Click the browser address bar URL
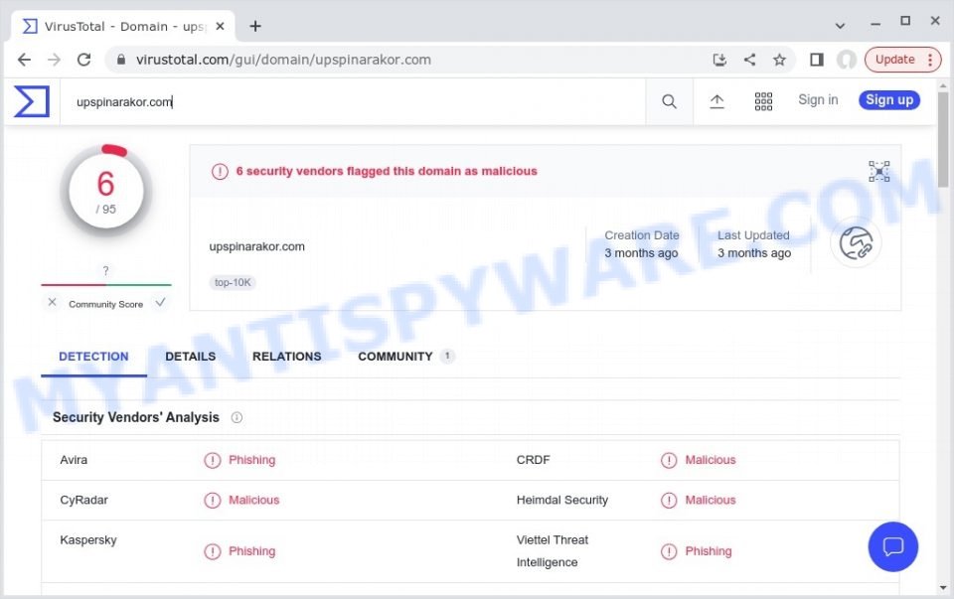This screenshot has width=954, height=599. click(x=283, y=60)
